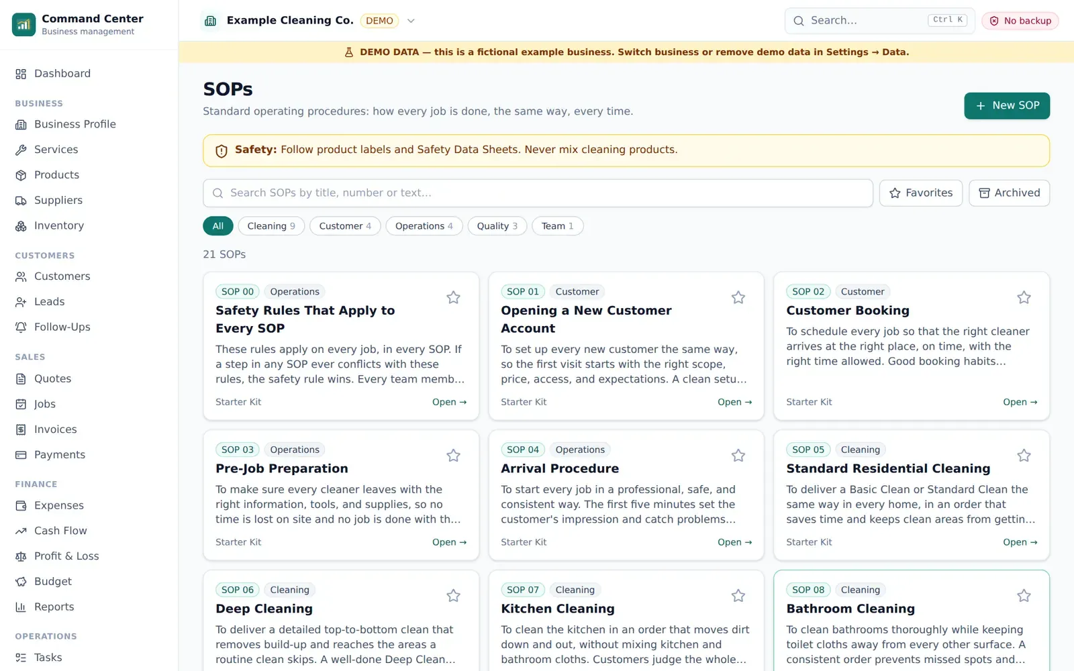Open the Safety Rules SOP 00 link

coord(449,402)
